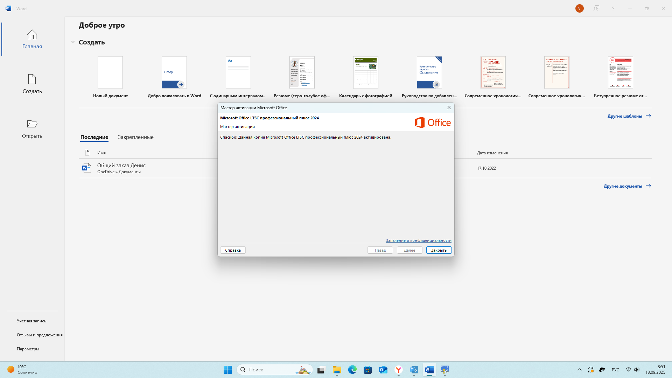The image size is (672, 378).
Task: Open Другие документы link
Action: click(627, 186)
